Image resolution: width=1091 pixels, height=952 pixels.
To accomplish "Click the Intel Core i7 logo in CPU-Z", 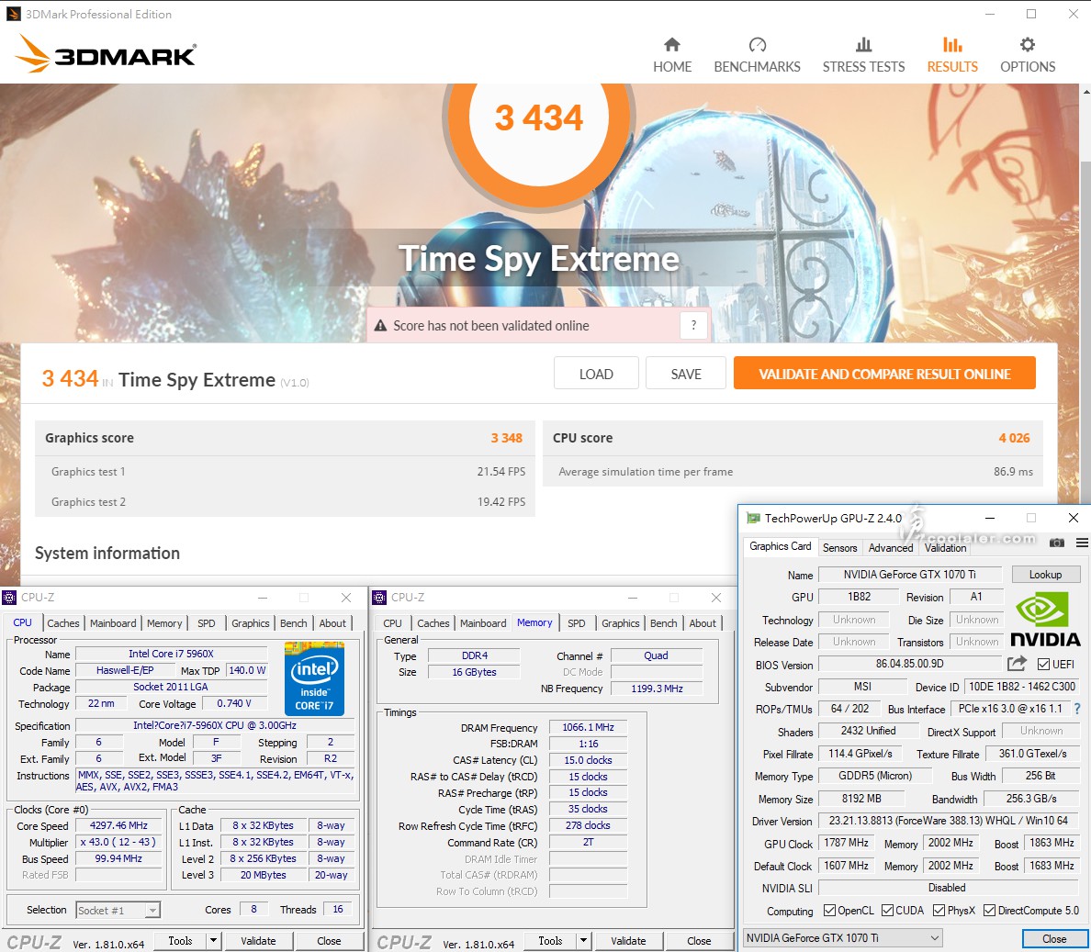I will pos(314,679).
